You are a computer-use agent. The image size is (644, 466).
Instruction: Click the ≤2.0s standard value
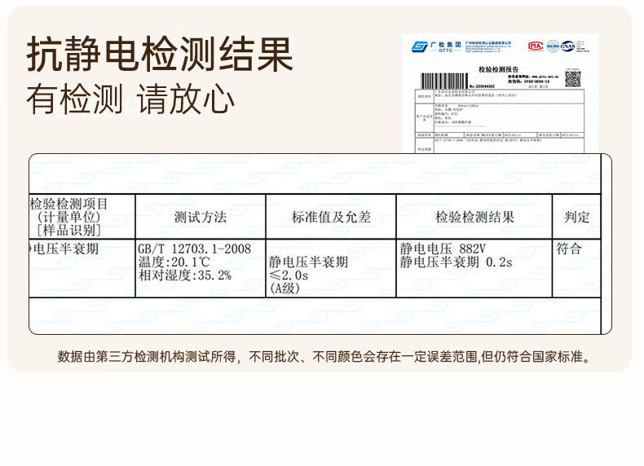289,275
